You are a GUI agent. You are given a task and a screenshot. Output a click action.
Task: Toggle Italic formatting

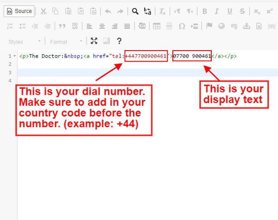(217, 11)
